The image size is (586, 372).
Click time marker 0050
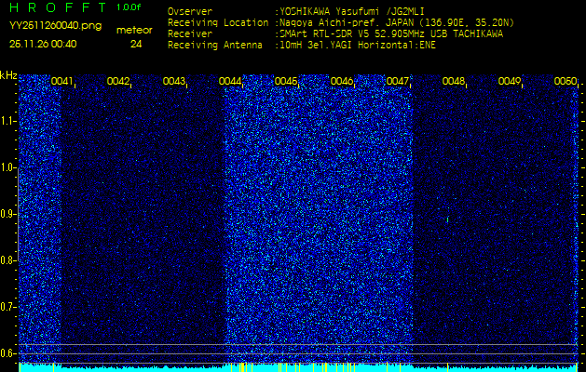pyautogui.click(x=566, y=81)
